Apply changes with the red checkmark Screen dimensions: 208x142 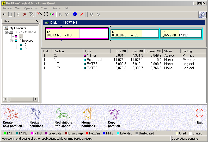click(81, 14)
